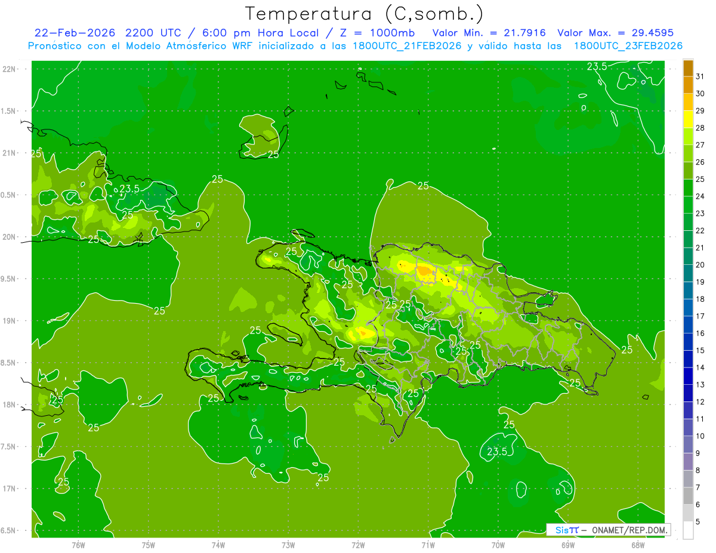
Task: Click the blue swatch between 15 and 16
Action: [689, 342]
